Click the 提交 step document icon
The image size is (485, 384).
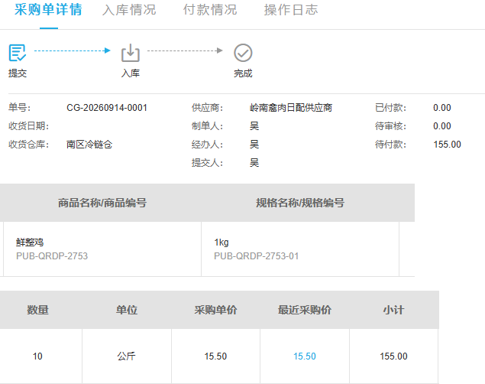tap(18, 53)
